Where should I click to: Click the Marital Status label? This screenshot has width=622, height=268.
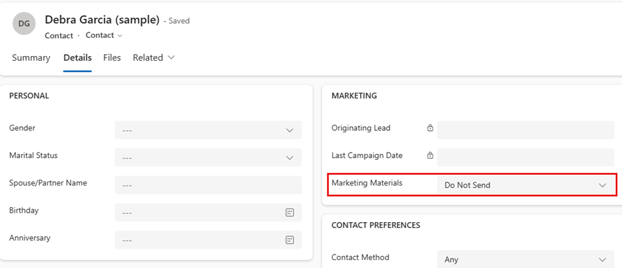(33, 155)
